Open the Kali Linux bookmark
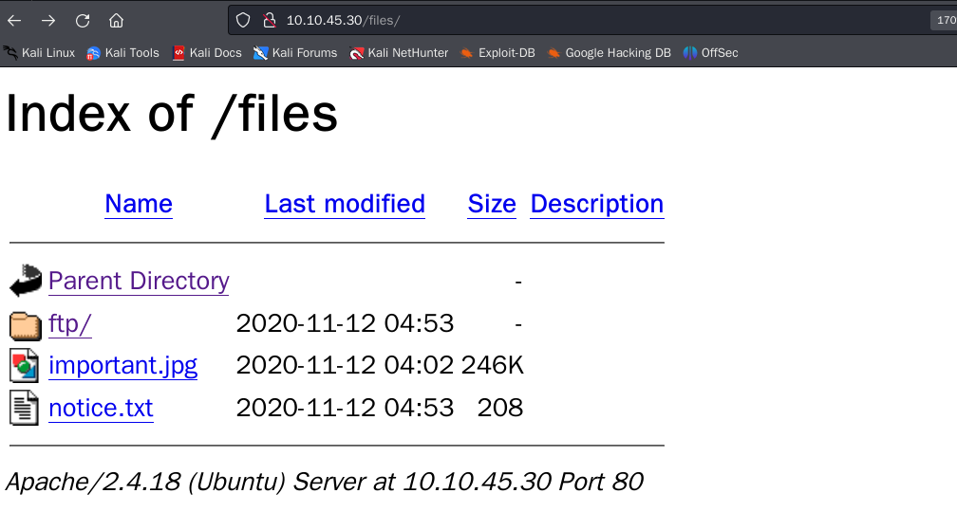Viewport: 957px width, 530px height. [x=39, y=53]
